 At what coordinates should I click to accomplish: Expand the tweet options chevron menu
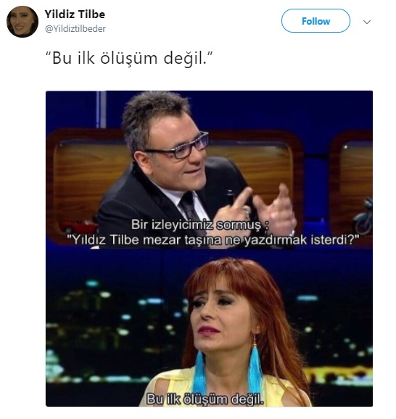click(x=367, y=22)
